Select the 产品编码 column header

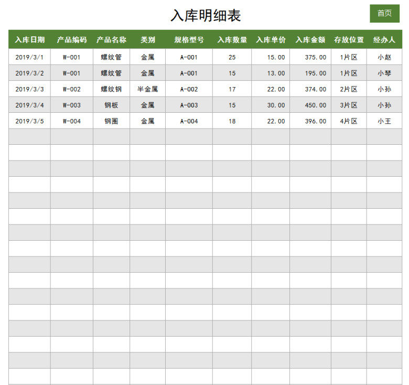tap(72, 40)
